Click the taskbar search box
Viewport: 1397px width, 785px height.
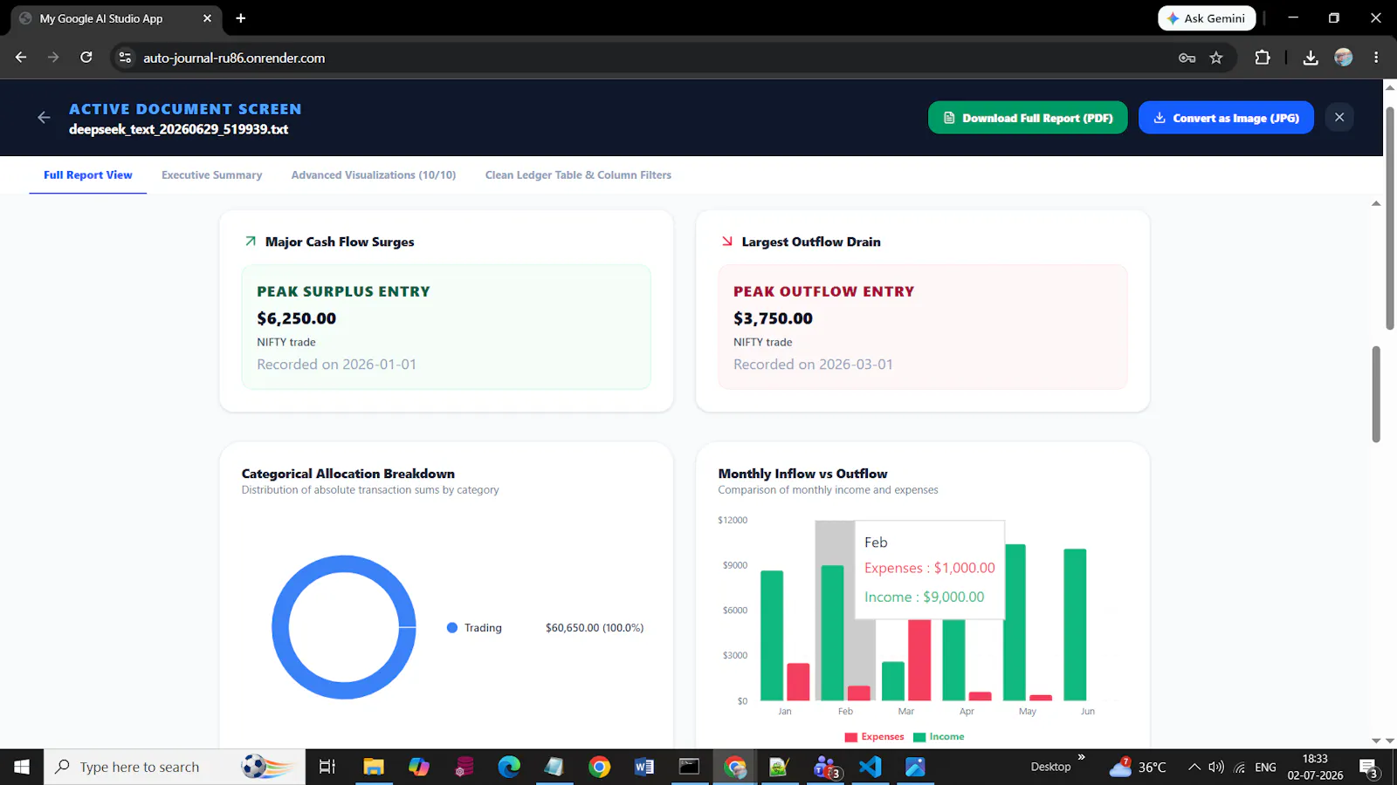pos(175,767)
